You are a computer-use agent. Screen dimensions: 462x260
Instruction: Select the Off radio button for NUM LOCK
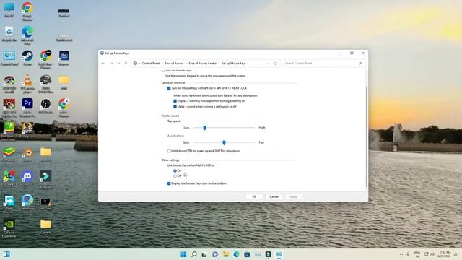175,176
